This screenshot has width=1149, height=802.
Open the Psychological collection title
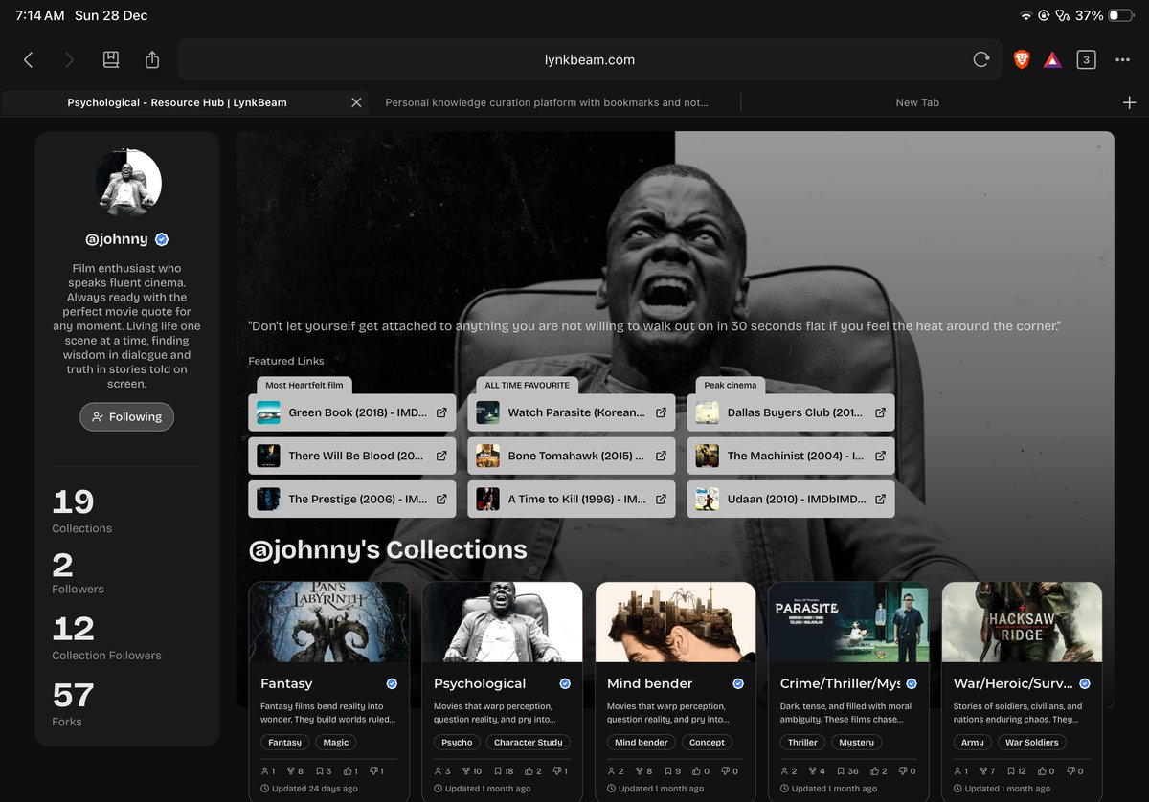click(480, 683)
